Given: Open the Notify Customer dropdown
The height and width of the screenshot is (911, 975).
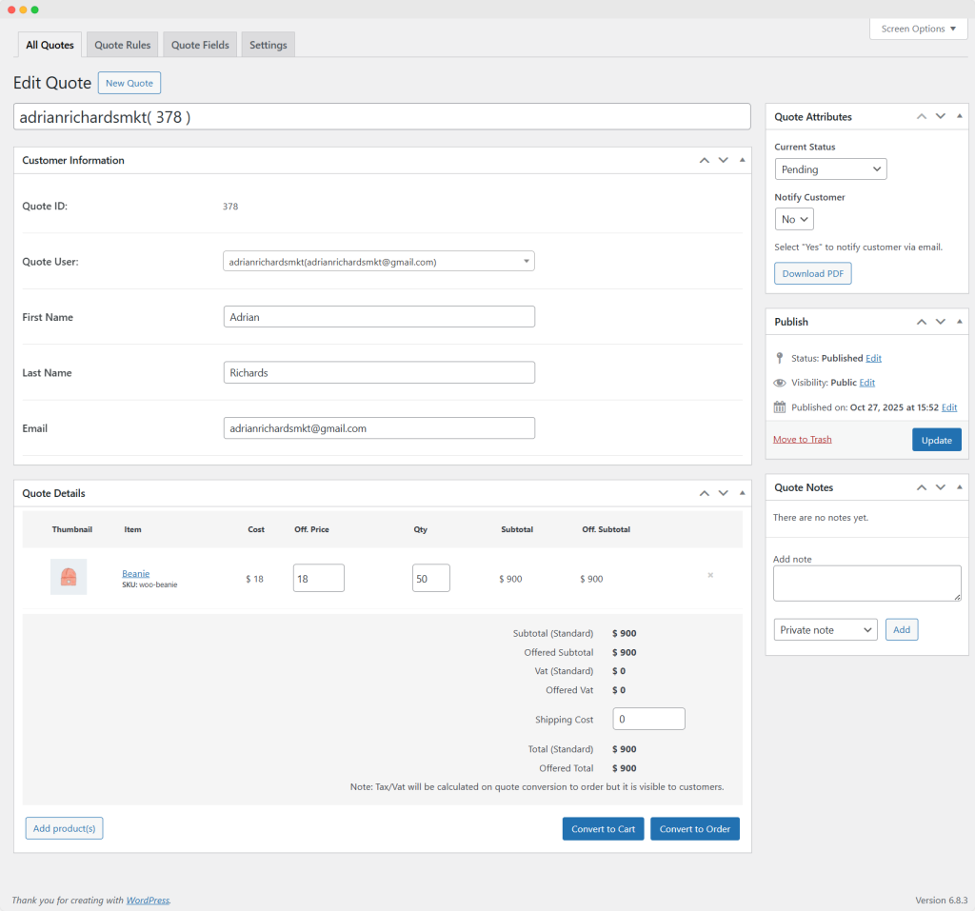Looking at the screenshot, I should tap(794, 220).
